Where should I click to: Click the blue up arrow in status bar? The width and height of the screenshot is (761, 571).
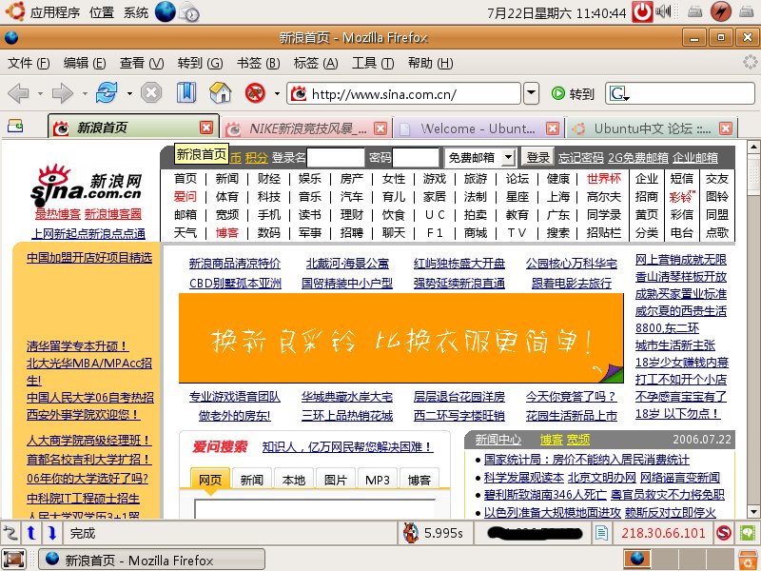pyautogui.click(x=31, y=533)
